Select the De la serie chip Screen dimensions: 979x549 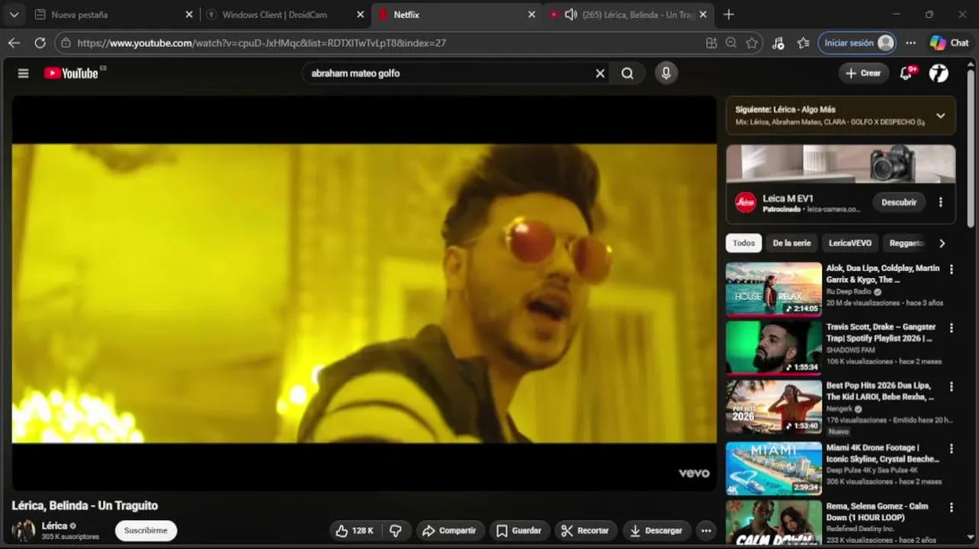tap(791, 243)
